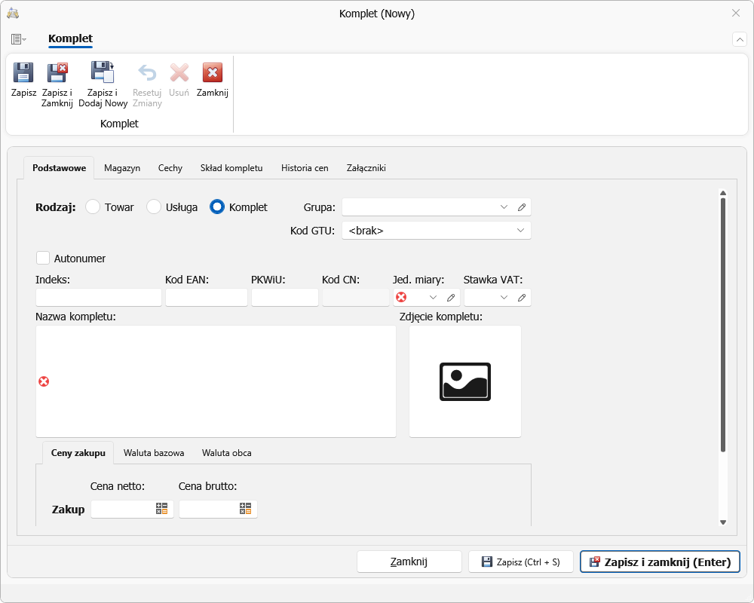Viewport: 754px width, 603px height.
Task: Select the Ceny zakupu tab
Action: (78, 453)
